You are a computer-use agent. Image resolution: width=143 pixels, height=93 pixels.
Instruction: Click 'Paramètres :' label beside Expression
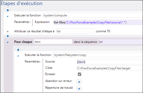click(x=23, y=22)
